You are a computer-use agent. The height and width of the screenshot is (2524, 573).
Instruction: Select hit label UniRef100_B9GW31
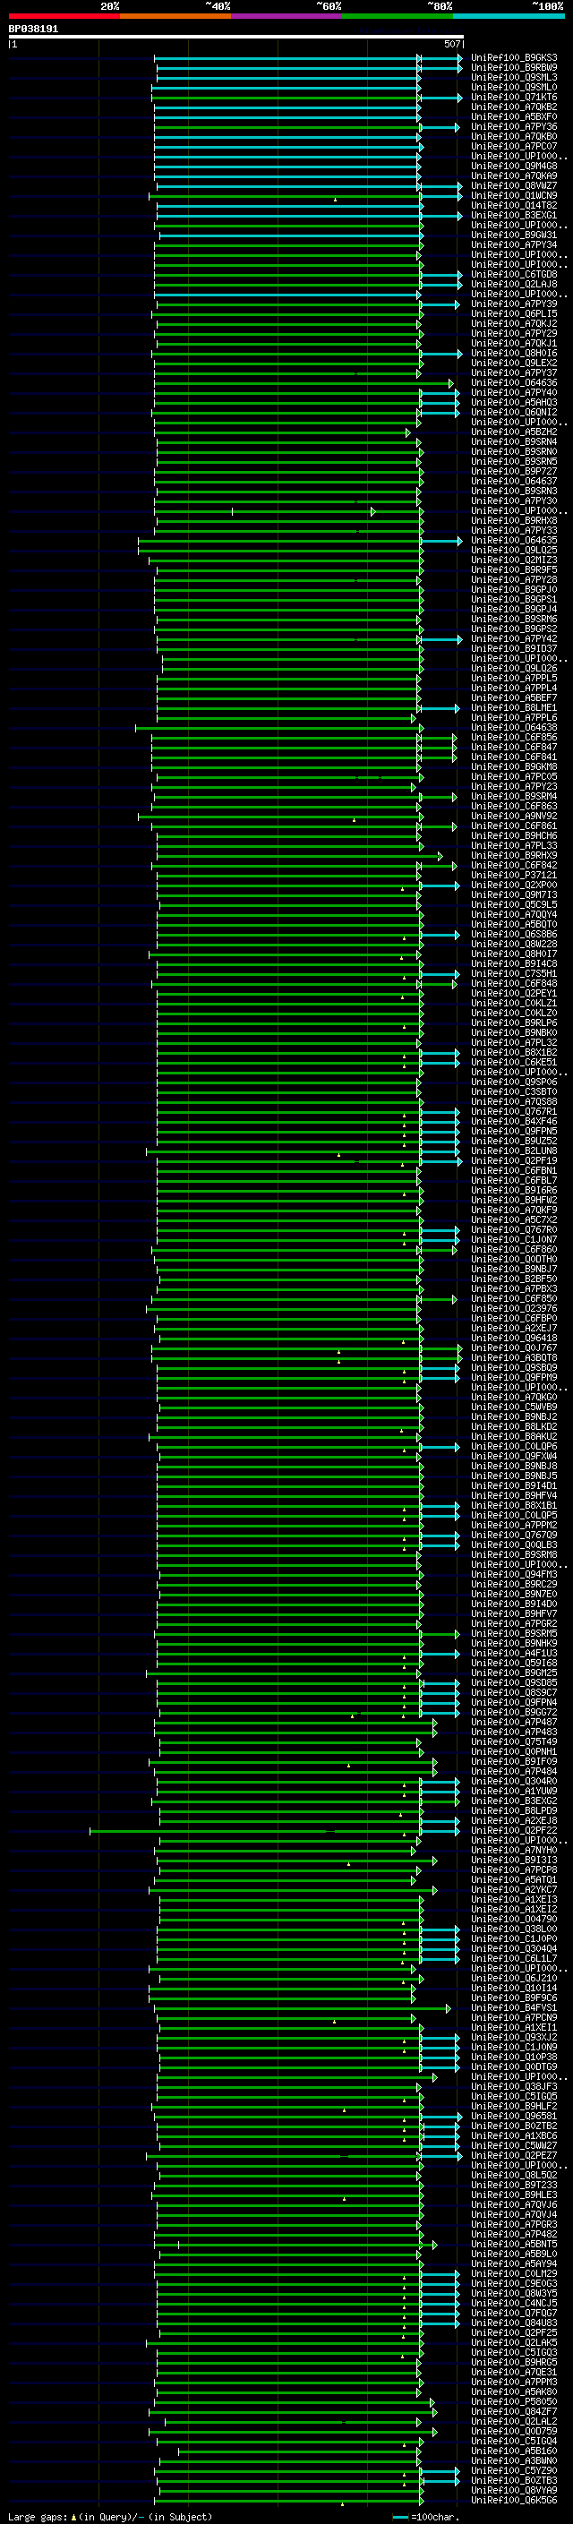514,235
